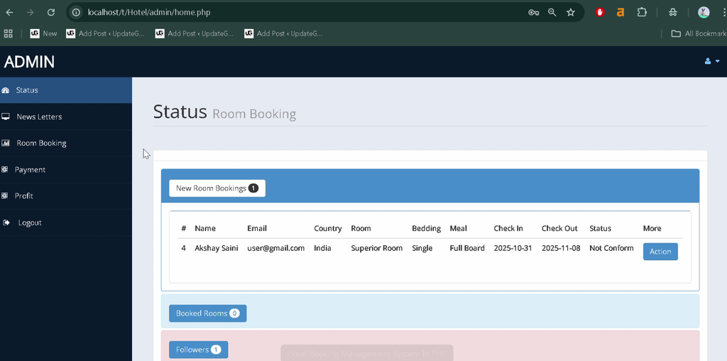Go forward using browser forward arrow
Viewport: 727px width, 361px height.
30,13
